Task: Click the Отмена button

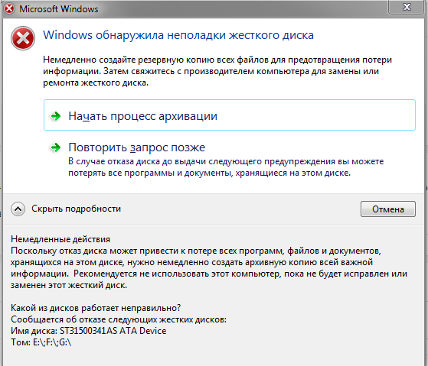Action: point(388,209)
